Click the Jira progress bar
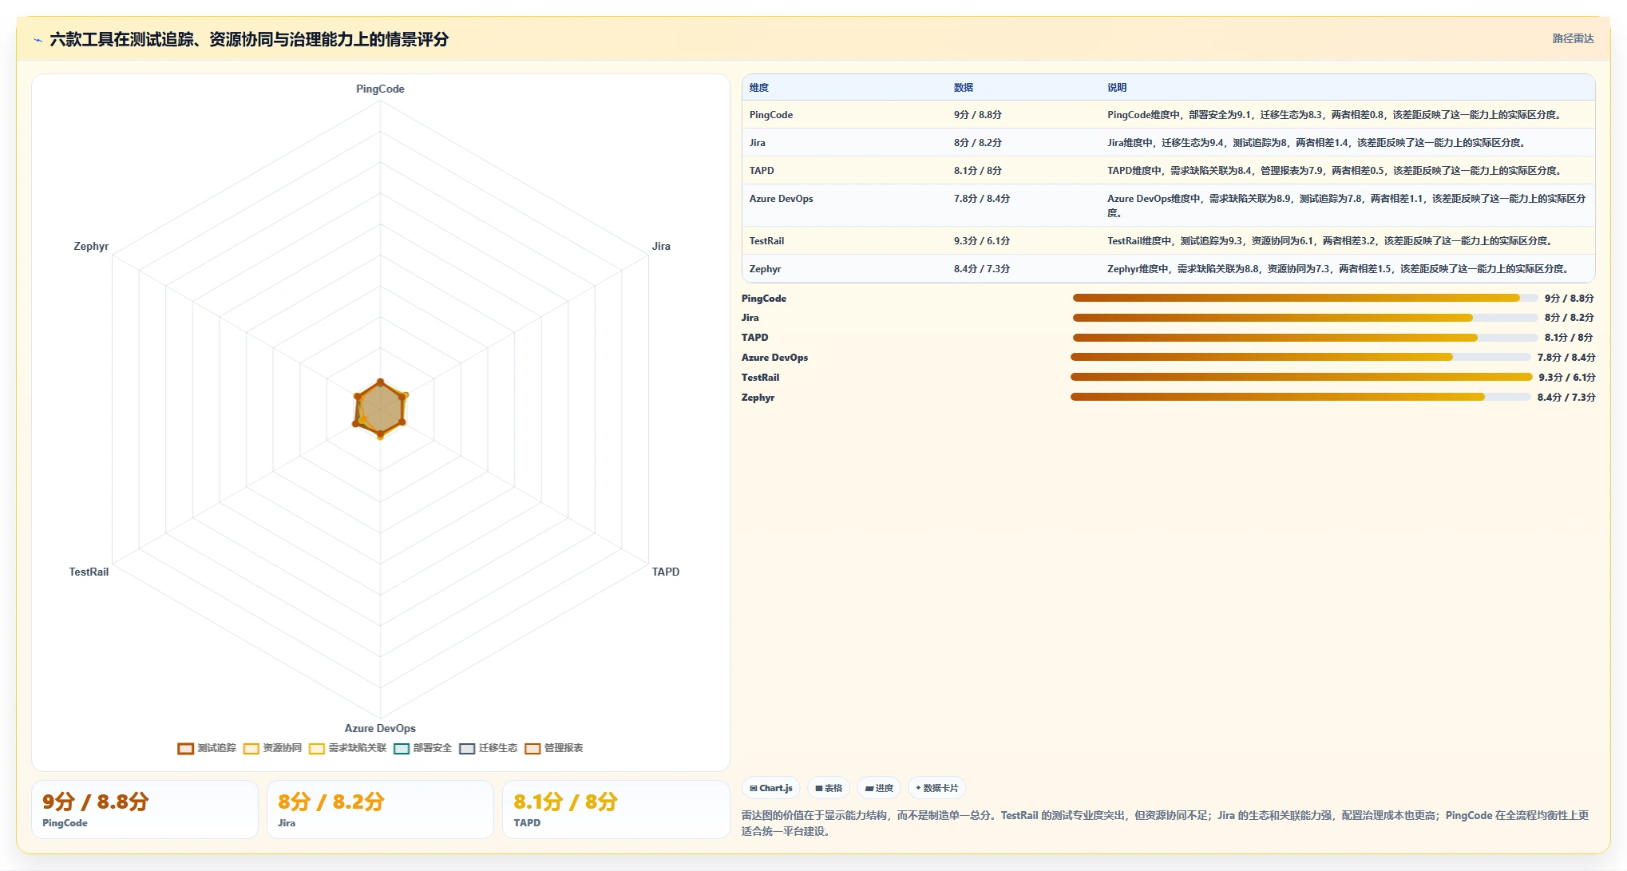1627x871 pixels. [1305, 318]
